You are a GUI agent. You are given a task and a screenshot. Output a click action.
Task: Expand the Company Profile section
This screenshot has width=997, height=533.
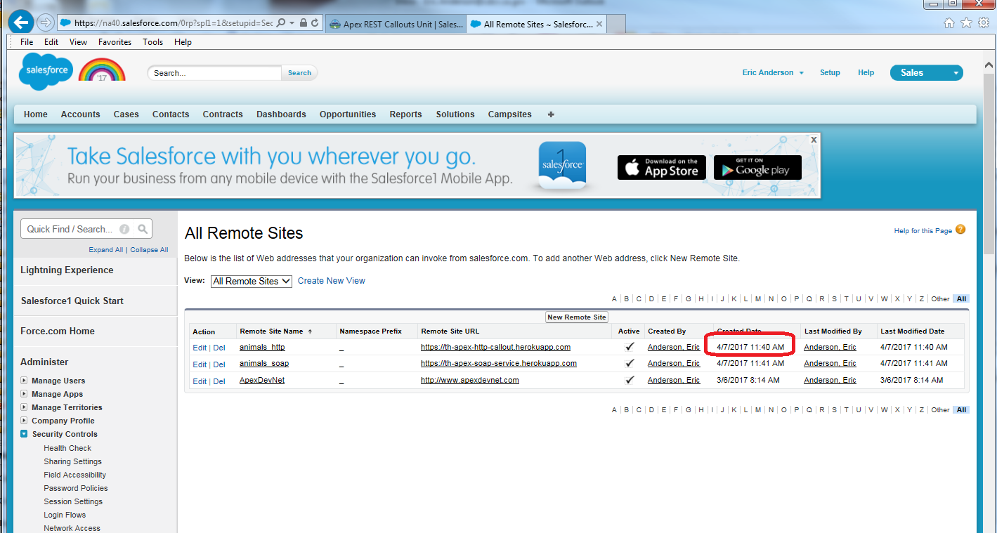(x=25, y=421)
